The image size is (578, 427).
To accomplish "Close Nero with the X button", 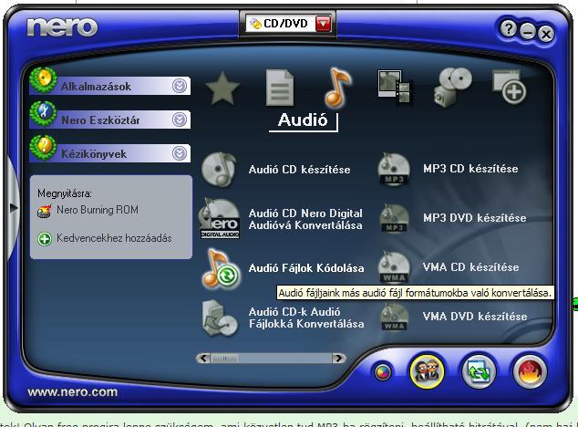I will coord(546,35).
